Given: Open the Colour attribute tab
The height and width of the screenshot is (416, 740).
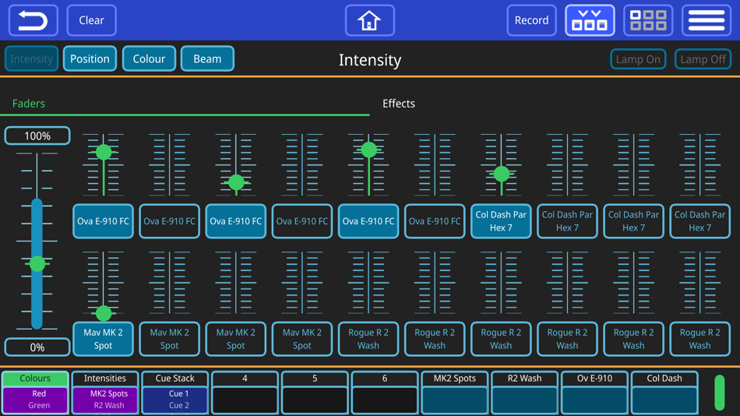Looking at the screenshot, I should (x=149, y=58).
